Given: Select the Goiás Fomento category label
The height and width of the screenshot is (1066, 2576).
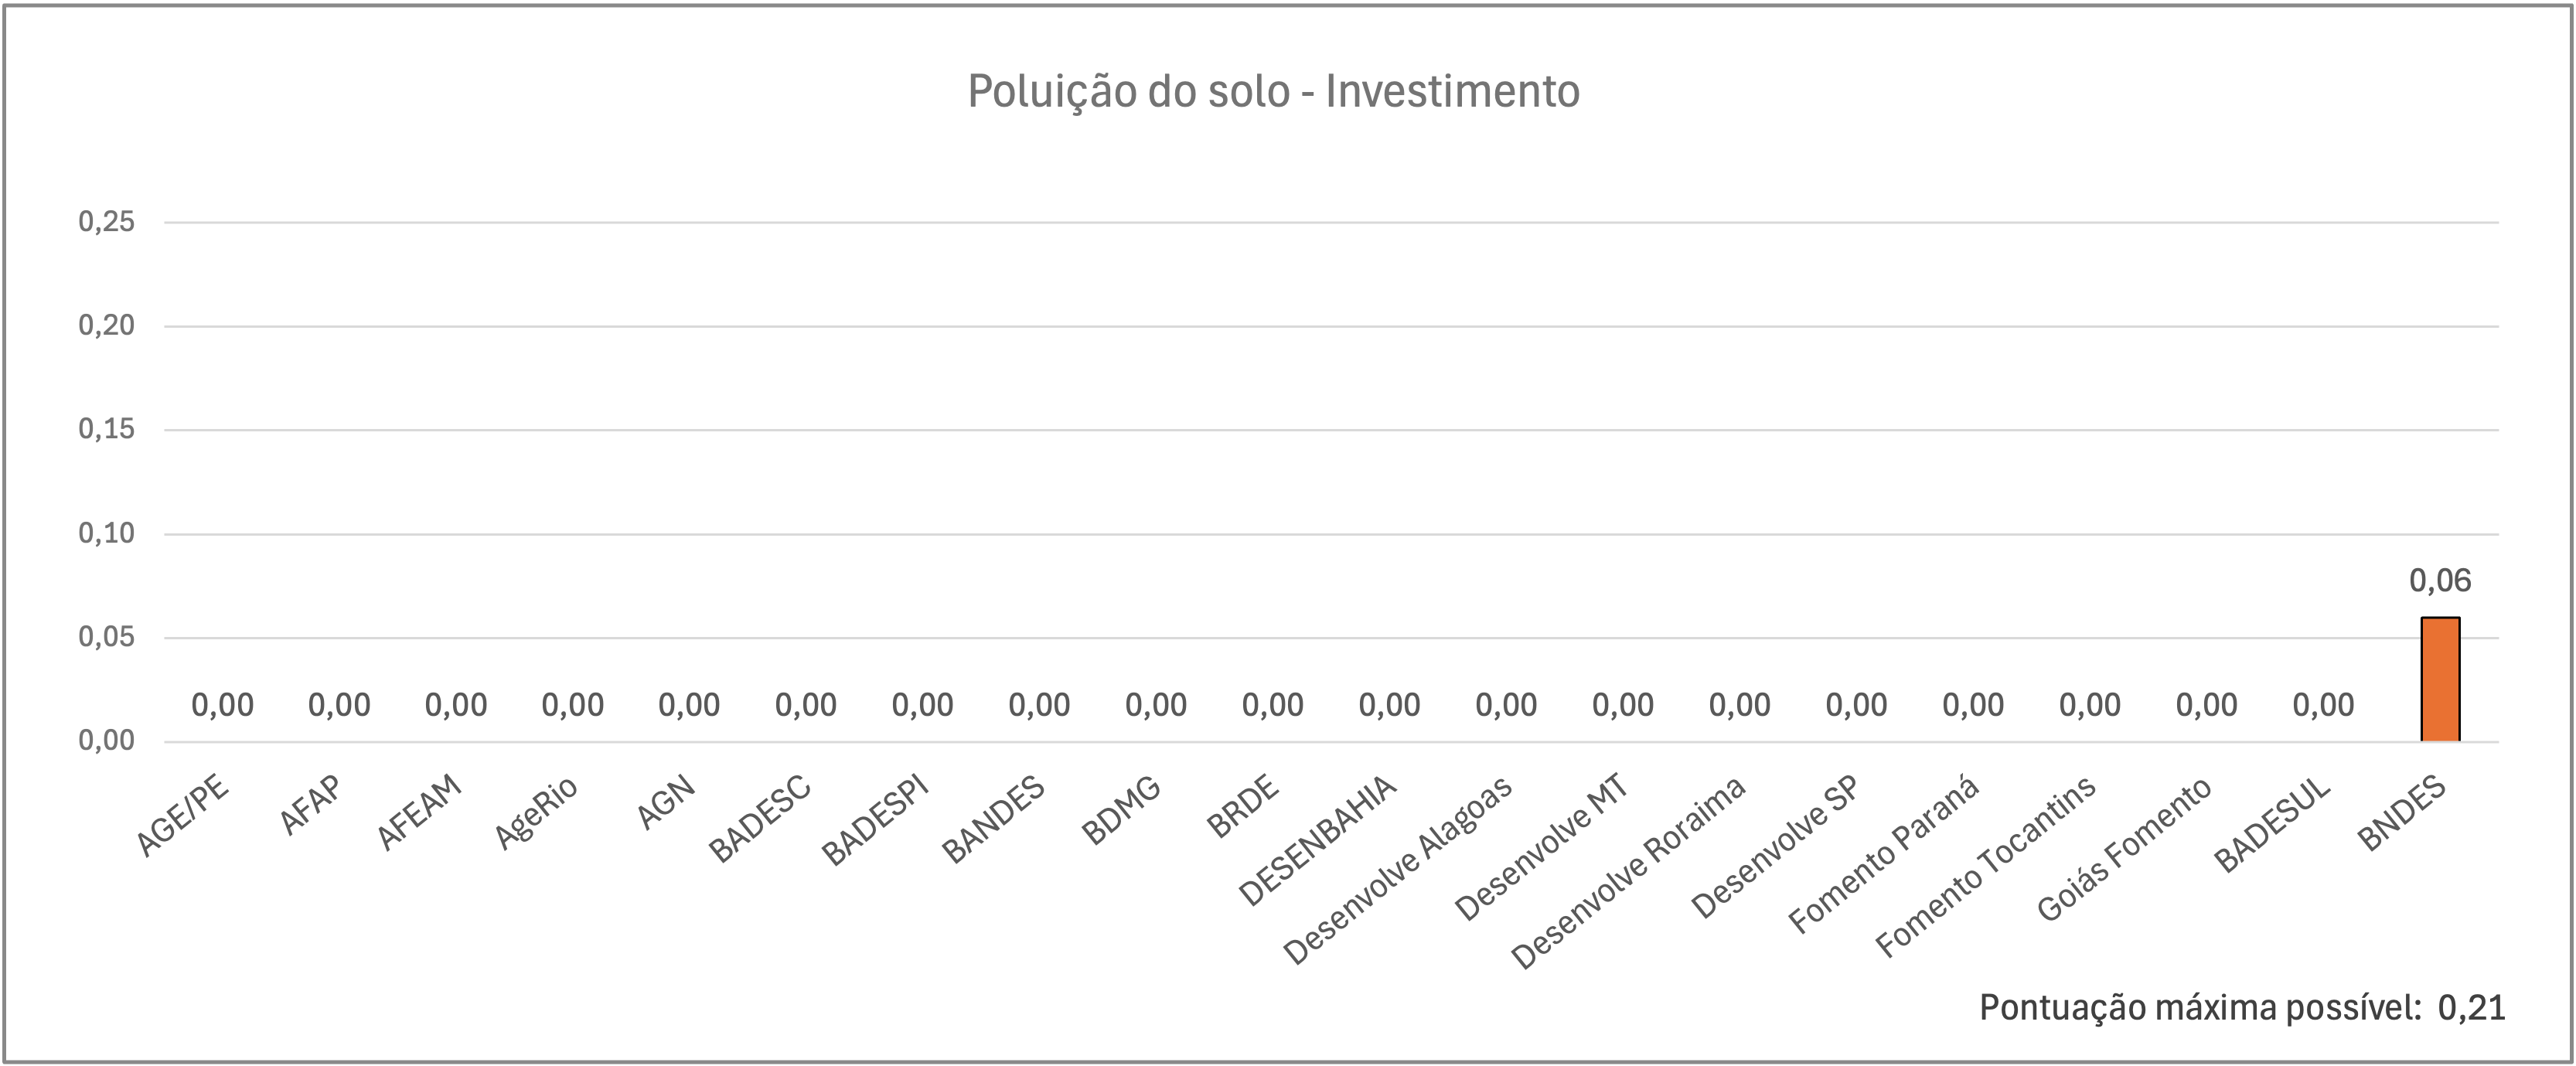Looking at the screenshot, I should click(2125, 850).
